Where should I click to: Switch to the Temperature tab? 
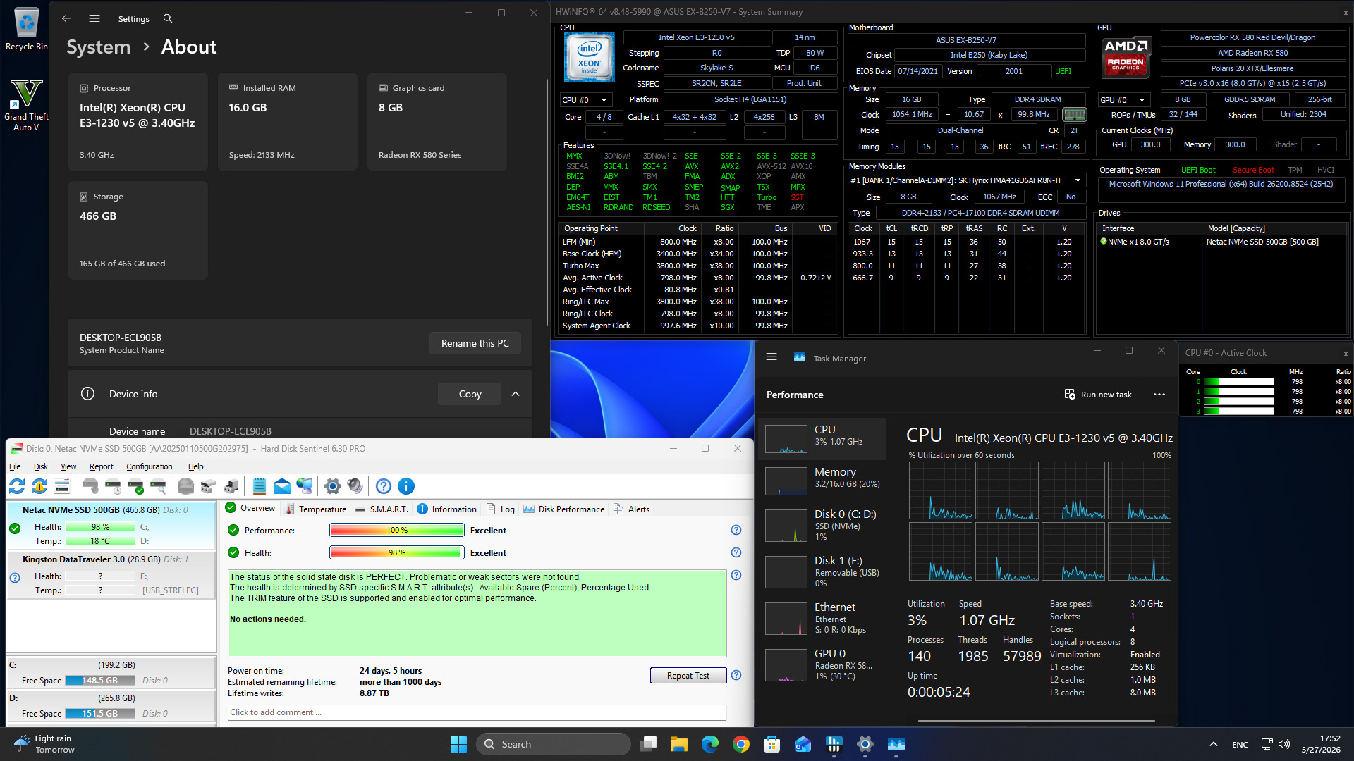315,509
